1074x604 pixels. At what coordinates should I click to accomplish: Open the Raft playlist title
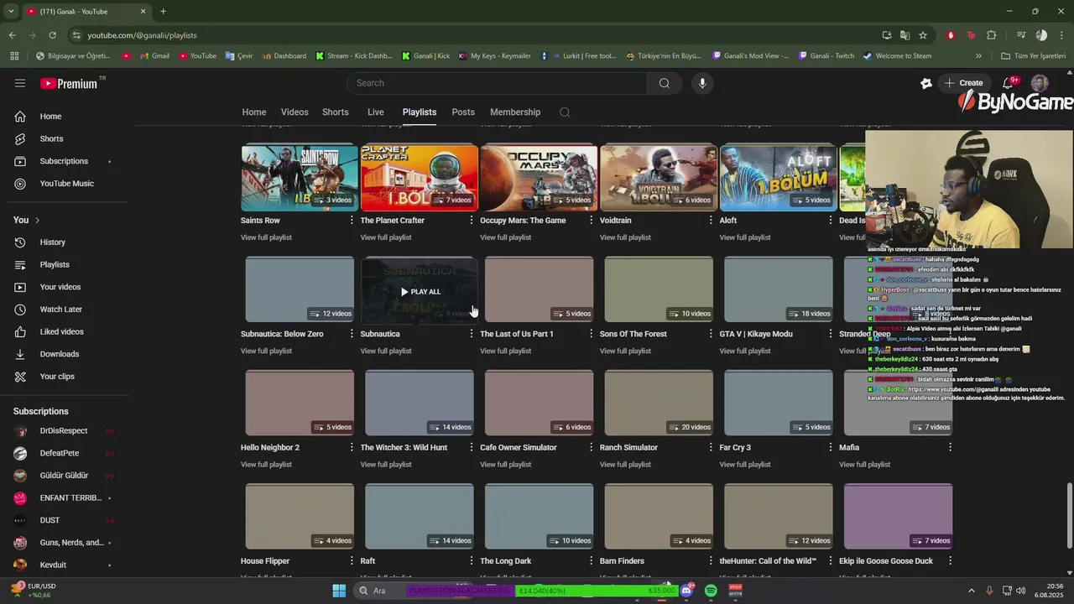[x=368, y=561]
